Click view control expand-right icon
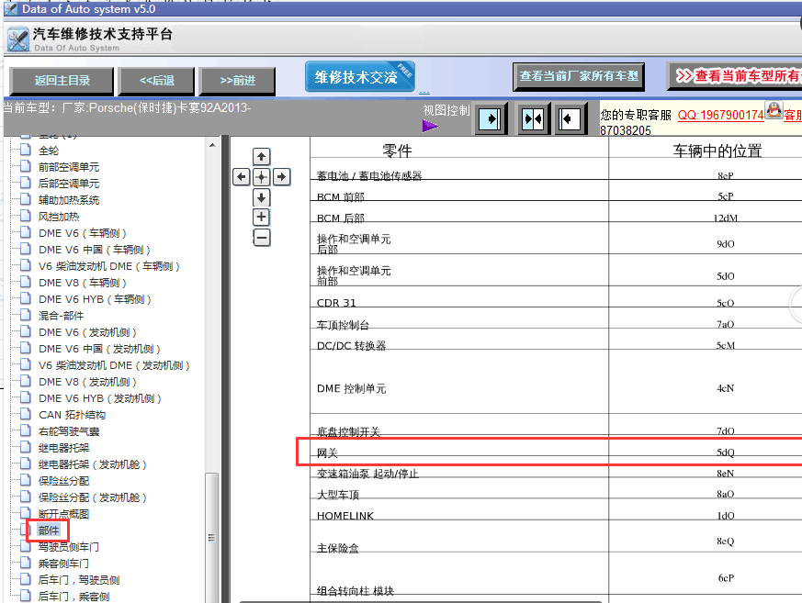The width and height of the screenshot is (802, 603). (x=491, y=119)
